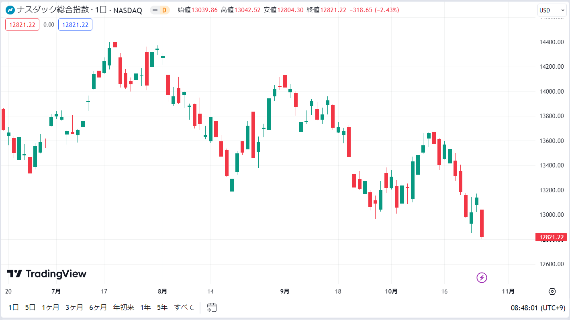
Task: Select the 1日 time range
Action: tap(14, 308)
